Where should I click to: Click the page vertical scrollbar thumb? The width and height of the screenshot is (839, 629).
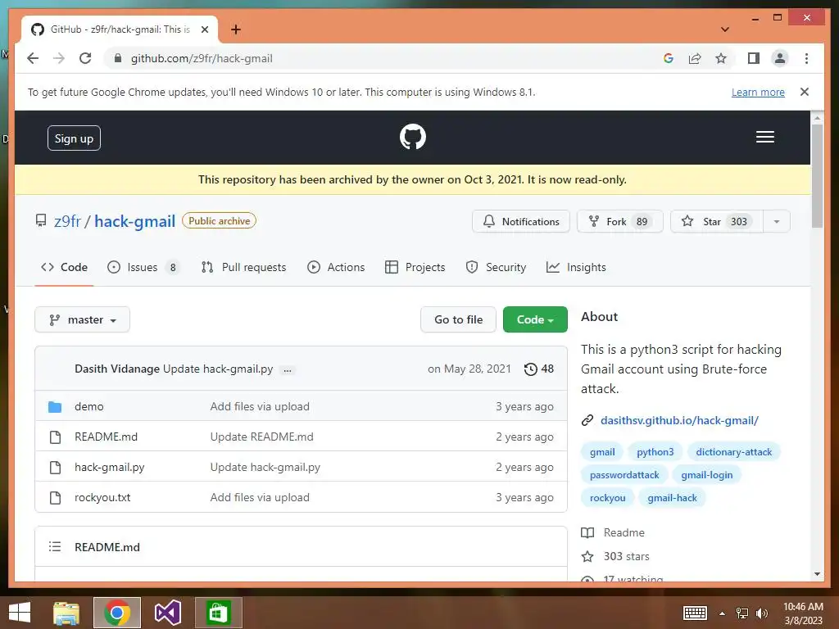click(x=817, y=177)
